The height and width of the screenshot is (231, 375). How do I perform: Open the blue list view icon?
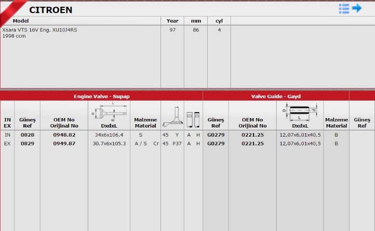[344, 9]
